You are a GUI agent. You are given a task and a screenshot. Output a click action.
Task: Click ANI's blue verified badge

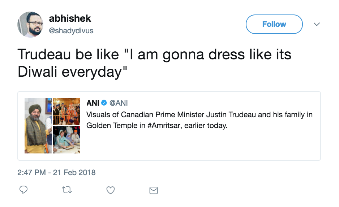104,103
